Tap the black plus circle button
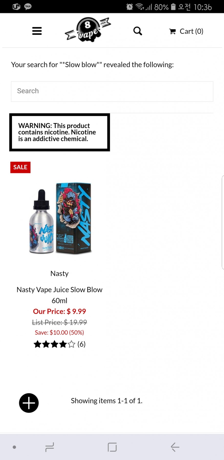Viewport: 224px width, 460px height. (29, 403)
